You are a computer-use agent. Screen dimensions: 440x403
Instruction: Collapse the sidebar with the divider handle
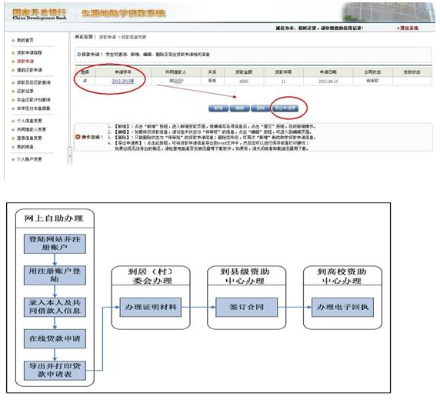pos(70,155)
